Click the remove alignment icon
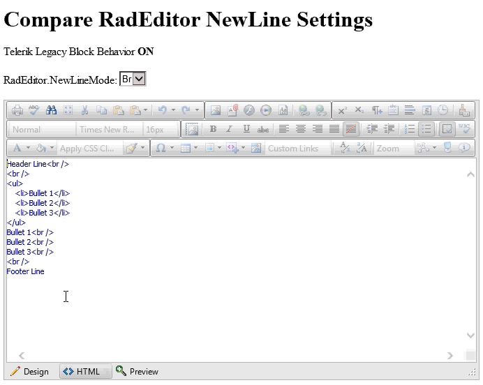The width and height of the screenshot is (483, 385). (x=351, y=129)
